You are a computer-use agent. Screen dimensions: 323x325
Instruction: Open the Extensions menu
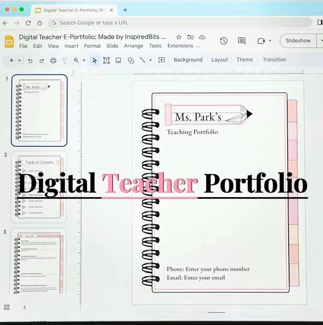[x=180, y=46]
